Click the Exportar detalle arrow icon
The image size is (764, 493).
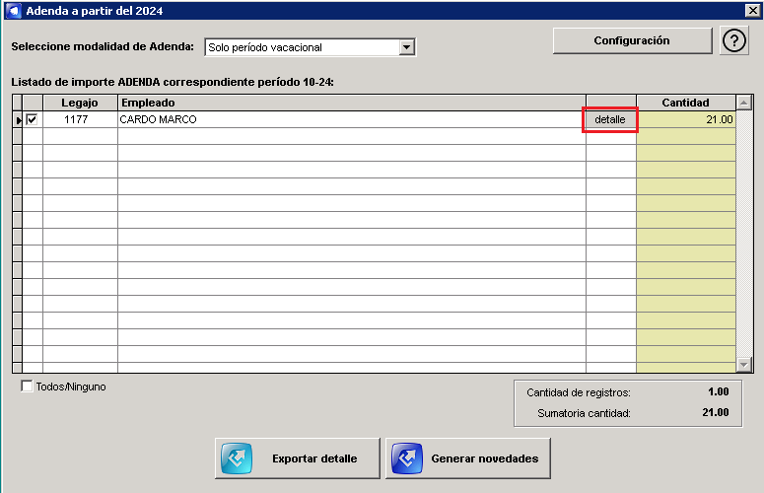click(x=237, y=458)
